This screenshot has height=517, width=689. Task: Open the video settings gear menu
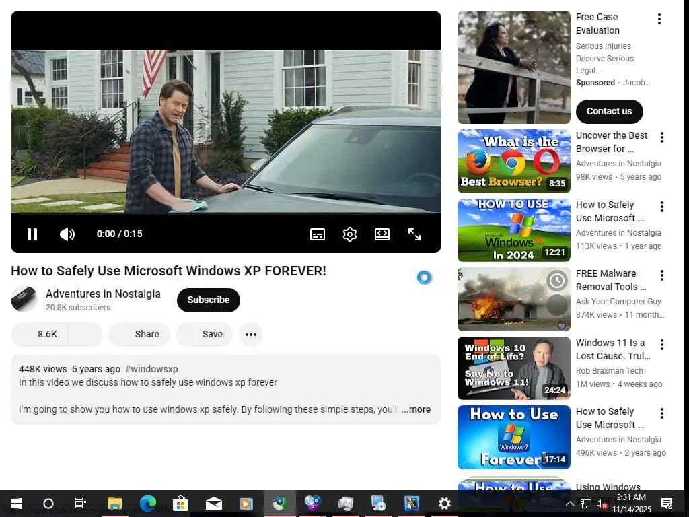click(350, 234)
